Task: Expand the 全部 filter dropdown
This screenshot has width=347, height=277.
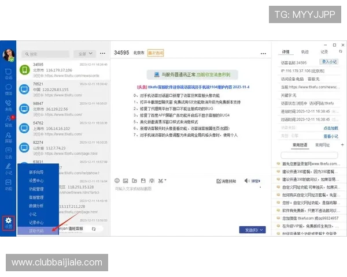Action: pos(85,54)
